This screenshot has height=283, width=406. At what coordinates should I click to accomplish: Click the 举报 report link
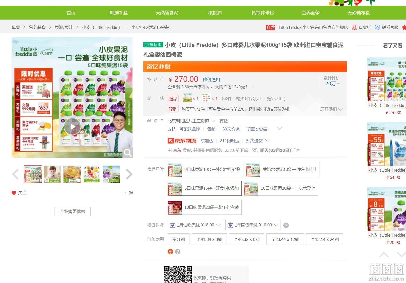coord(129,193)
